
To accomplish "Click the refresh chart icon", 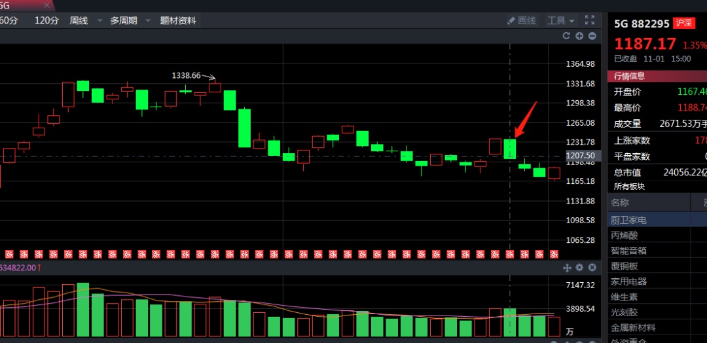I will click(567, 36).
